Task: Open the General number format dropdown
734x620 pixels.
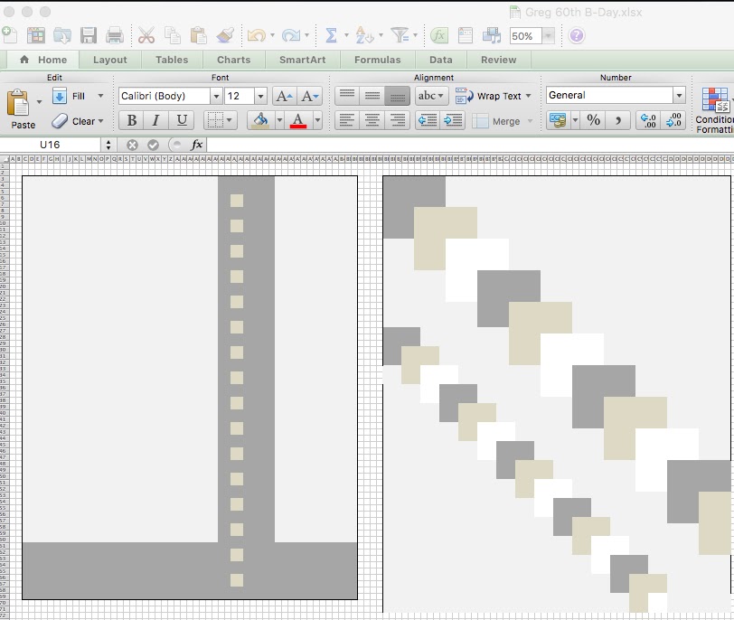Action: pyautogui.click(x=679, y=95)
